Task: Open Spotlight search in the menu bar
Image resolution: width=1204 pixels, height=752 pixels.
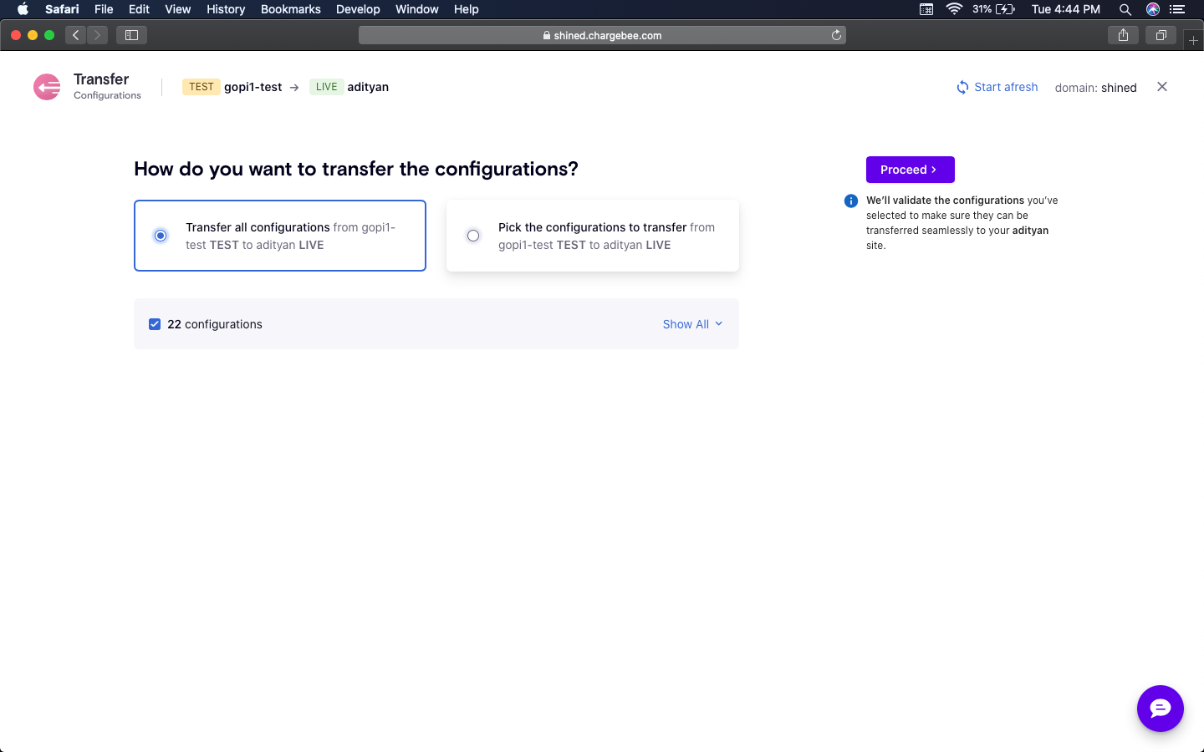Action: 1125,9
